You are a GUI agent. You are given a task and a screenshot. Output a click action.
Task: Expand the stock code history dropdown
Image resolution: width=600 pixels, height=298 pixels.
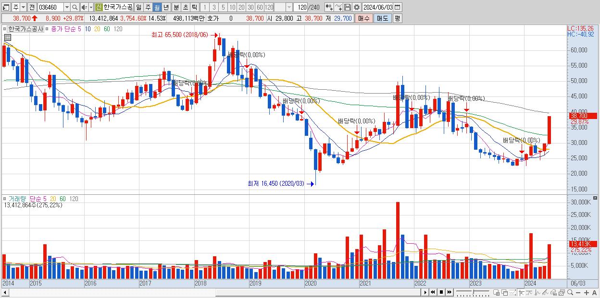67,7
